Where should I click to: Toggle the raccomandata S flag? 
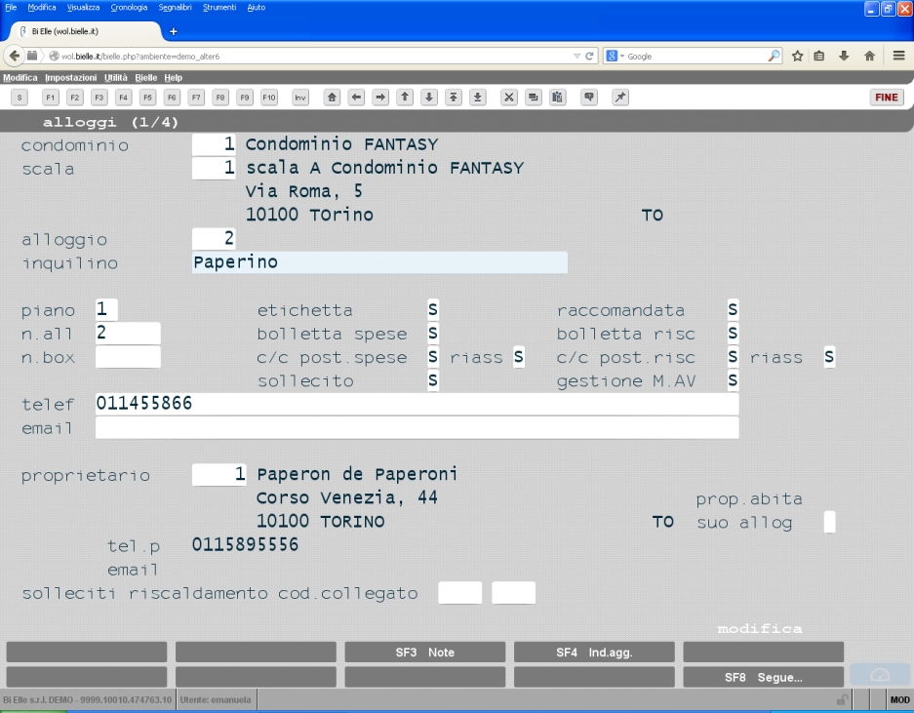(733, 309)
